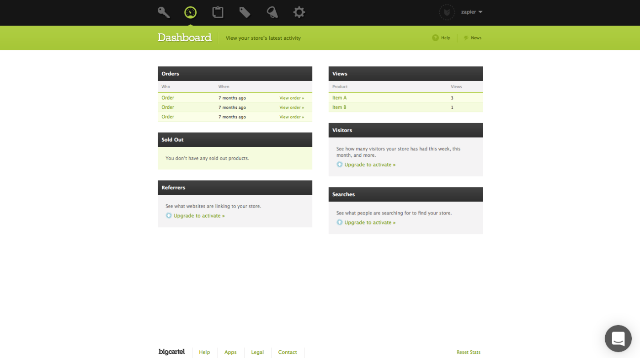640x358 pixels.
Task: Click View order in second row
Action: click(x=292, y=107)
